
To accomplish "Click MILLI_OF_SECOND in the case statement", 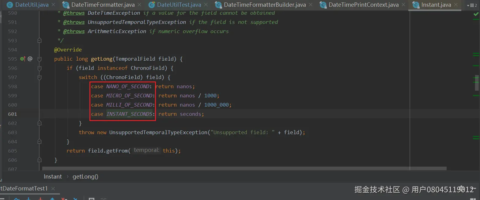I will [129, 105].
